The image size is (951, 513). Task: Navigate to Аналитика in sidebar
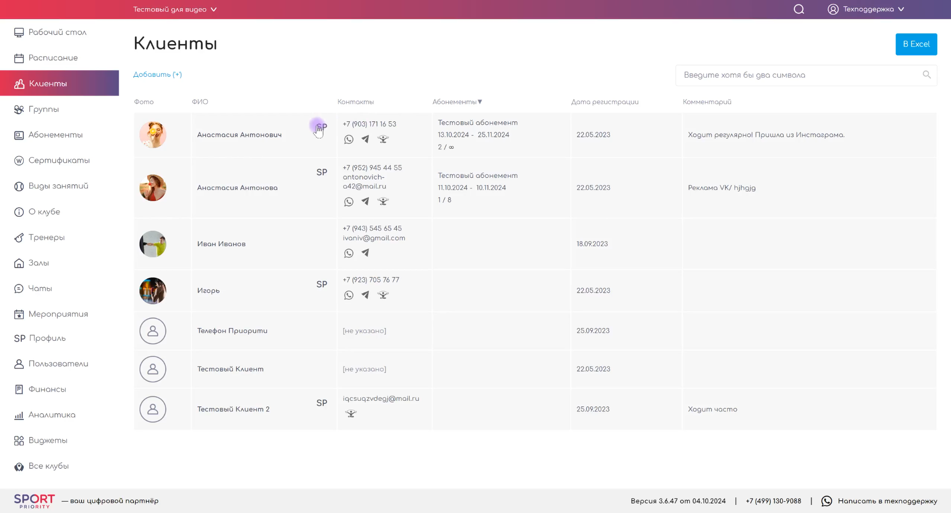click(x=52, y=415)
